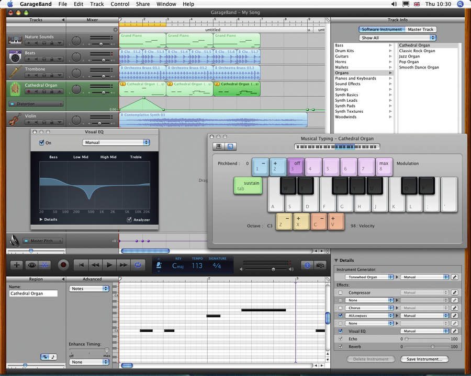The width and height of the screenshot is (471, 376).
Task: Open the Manual preset dropdown in Visual EQ
Action: tap(116, 143)
